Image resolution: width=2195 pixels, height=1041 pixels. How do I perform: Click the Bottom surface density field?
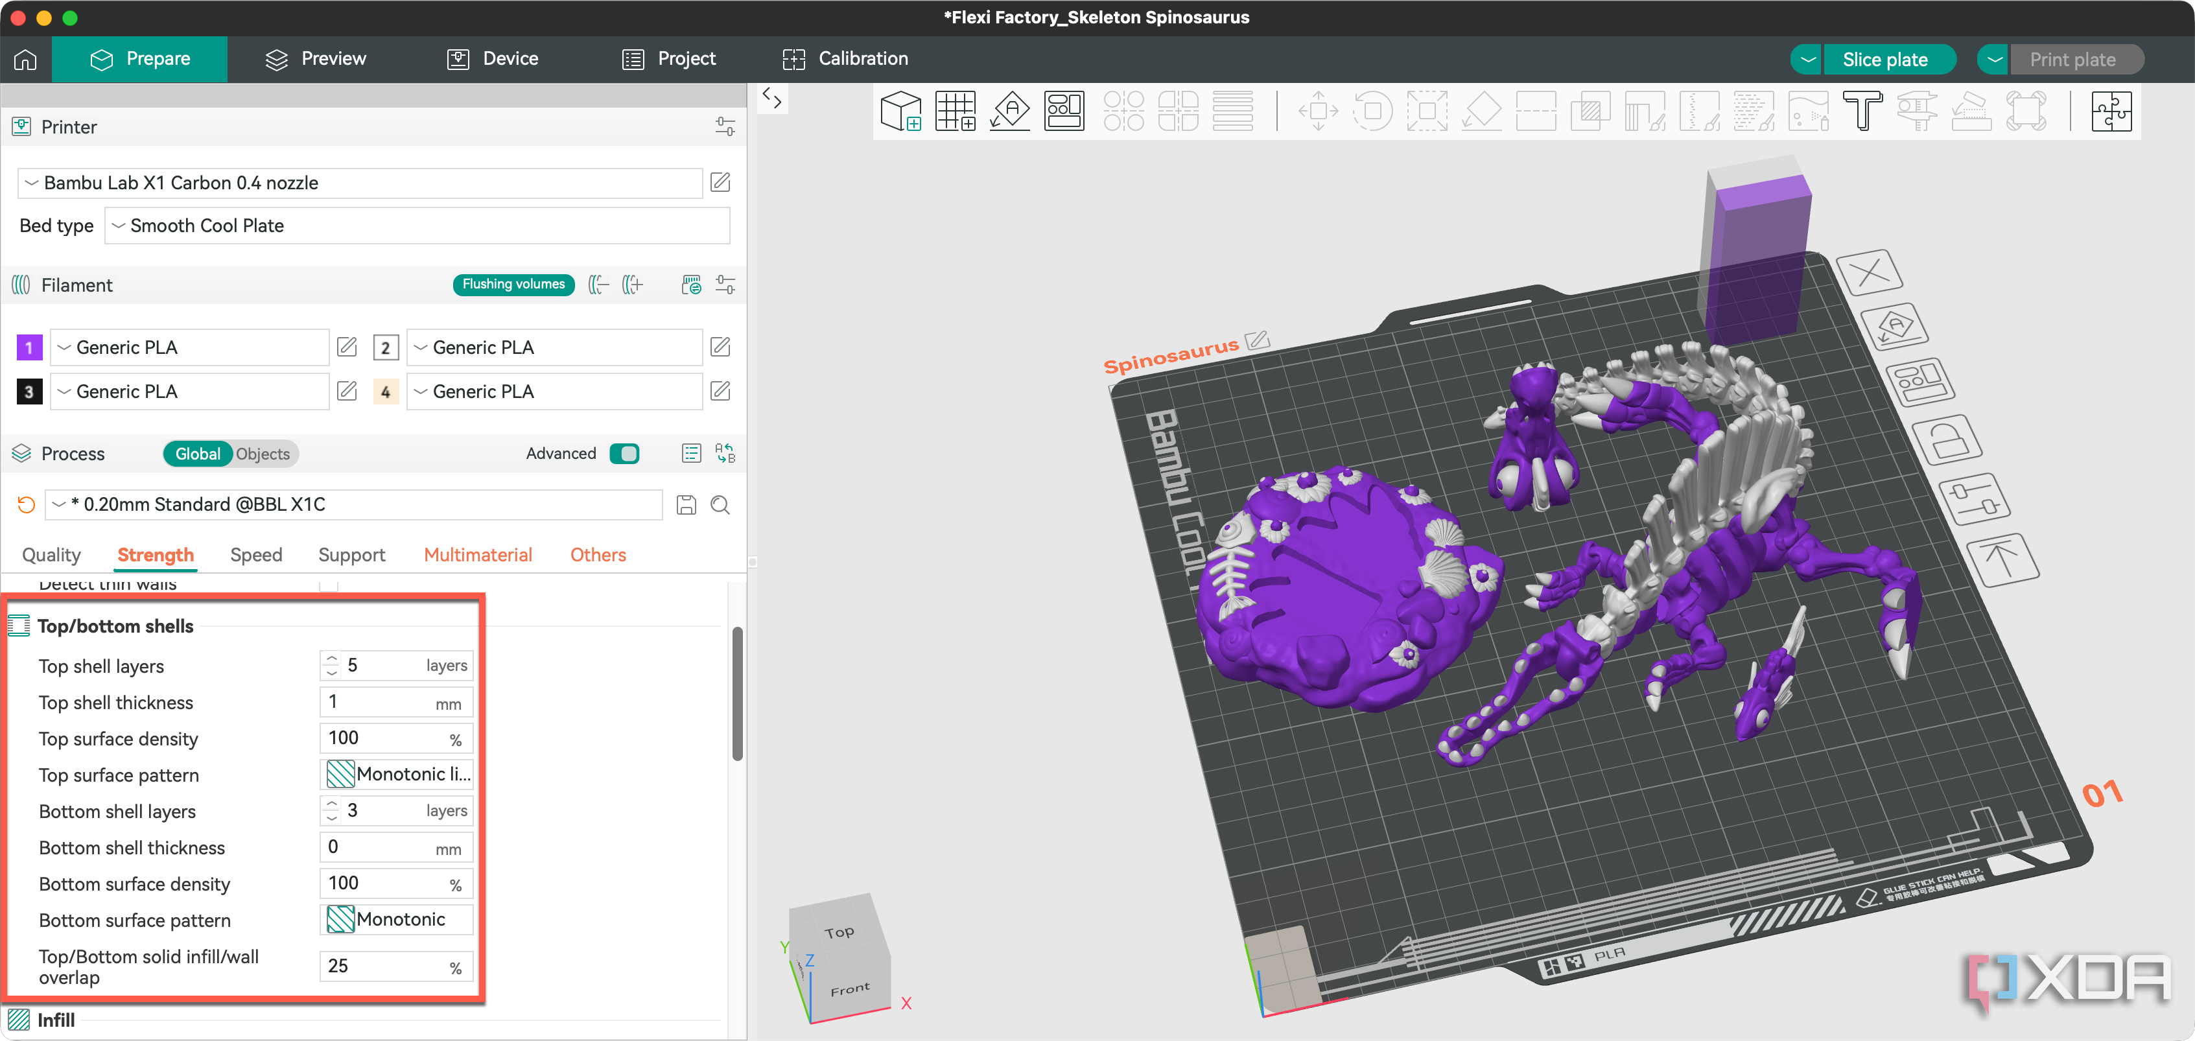397,883
